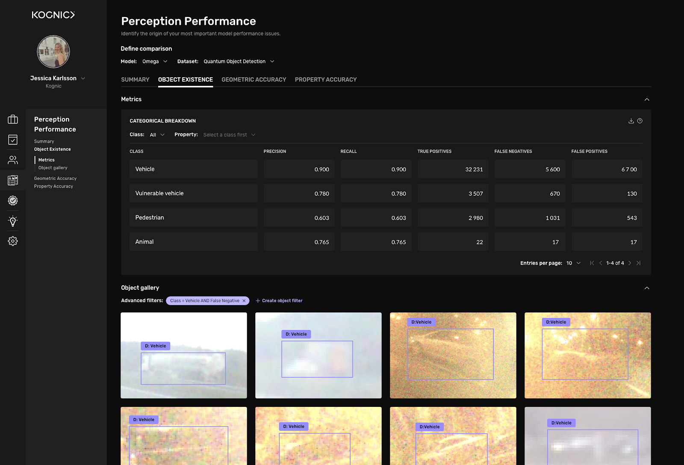The height and width of the screenshot is (465, 684).
Task: Open third top-row noisy vehicle thumbnail
Action: pos(453,356)
